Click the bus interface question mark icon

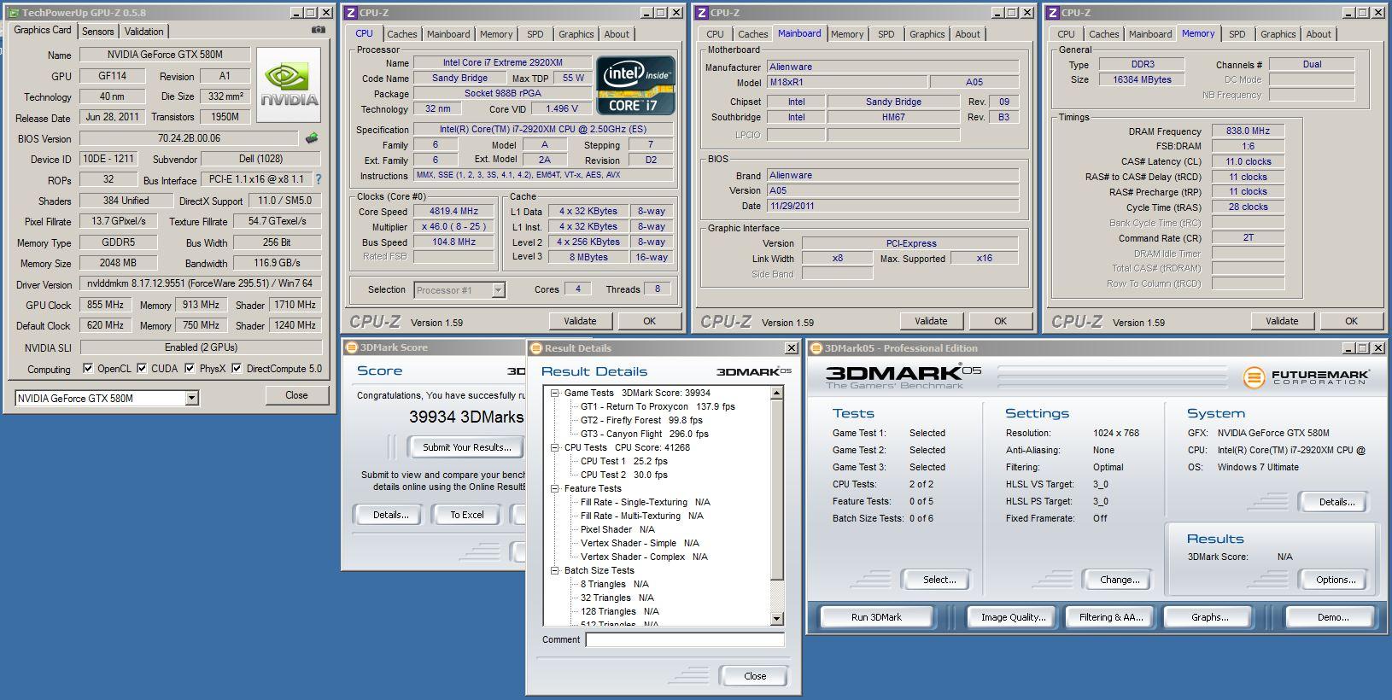[319, 180]
